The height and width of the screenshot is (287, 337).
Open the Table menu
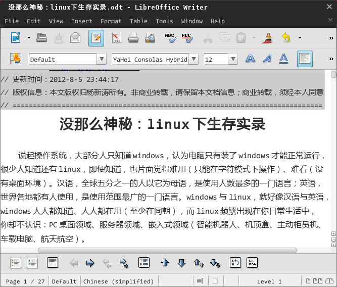(x=138, y=21)
